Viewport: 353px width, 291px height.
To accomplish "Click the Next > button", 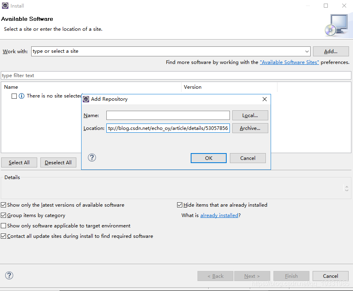I will pyautogui.click(x=252, y=276).
